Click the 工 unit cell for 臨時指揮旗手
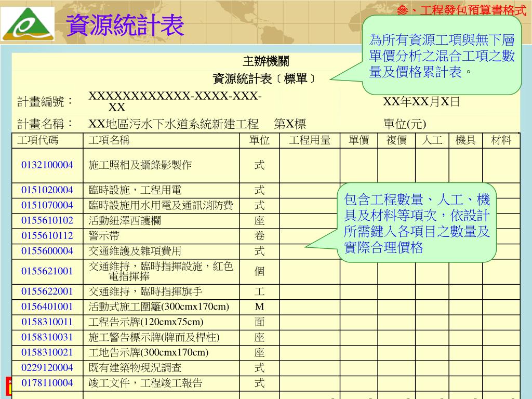532x399 pixels. pyautogui.click(x=260, y=291)
